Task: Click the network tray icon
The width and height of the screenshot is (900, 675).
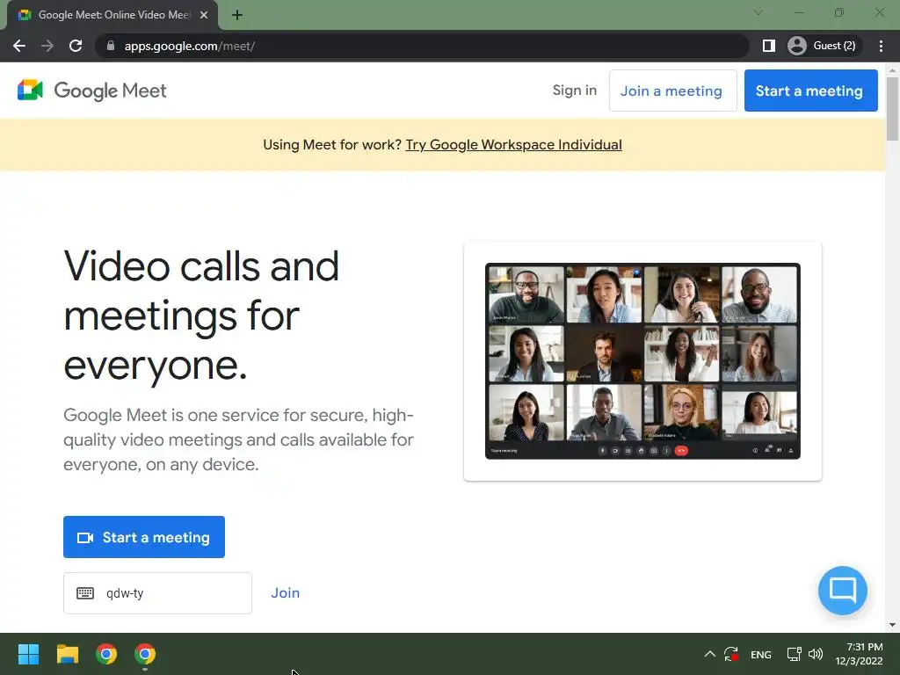Action: point(794,654)
